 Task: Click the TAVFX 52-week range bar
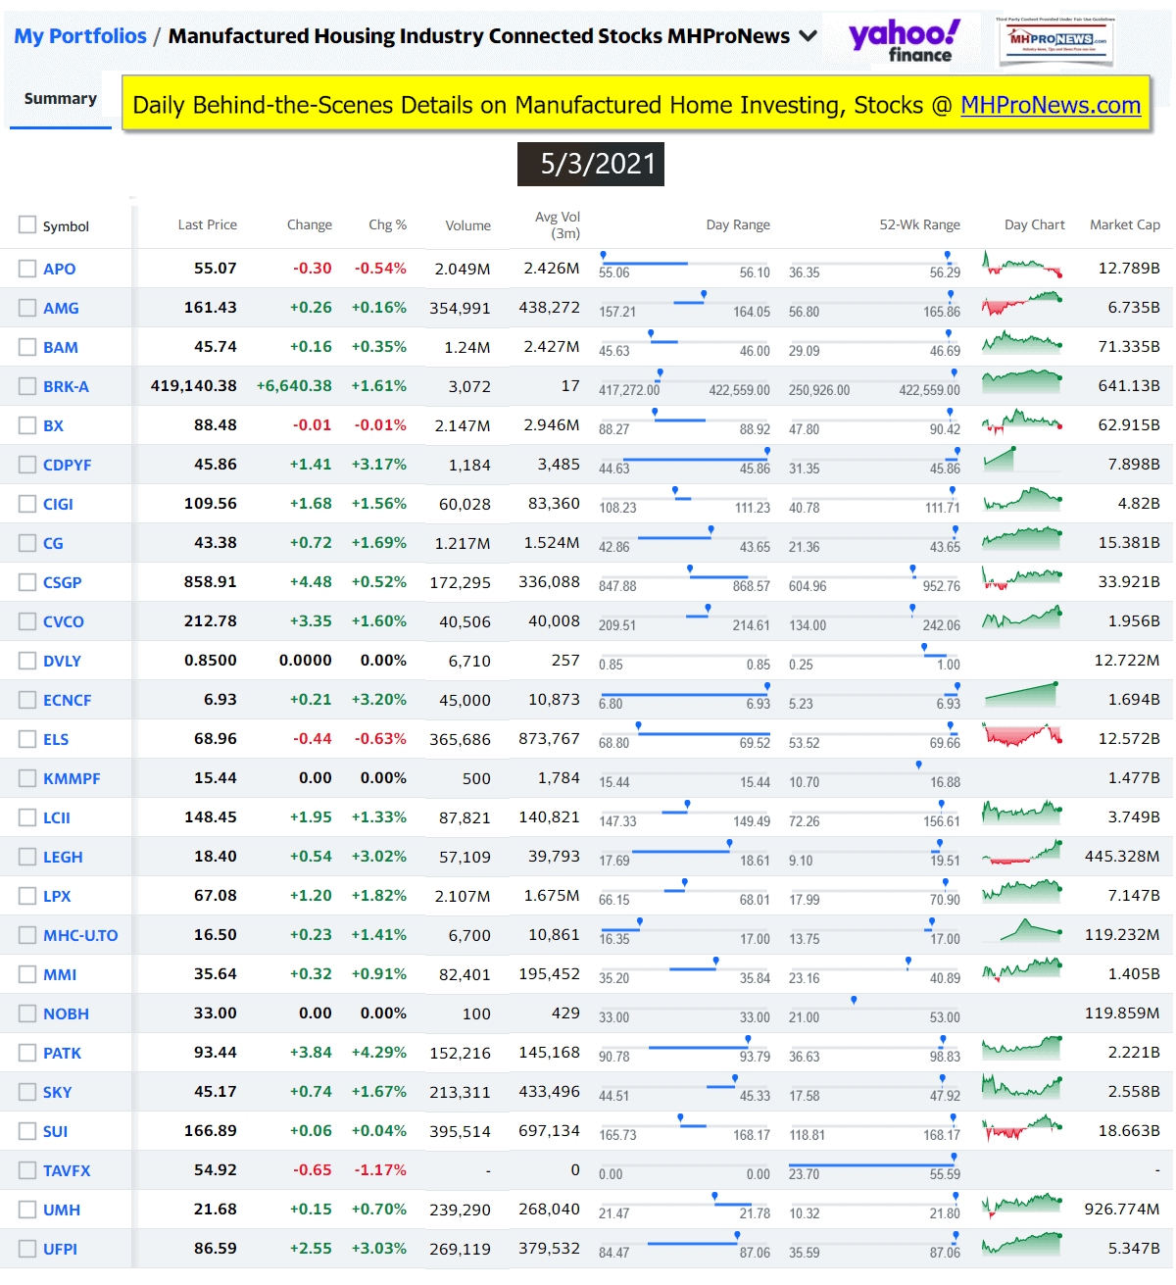pos(873,1166)
